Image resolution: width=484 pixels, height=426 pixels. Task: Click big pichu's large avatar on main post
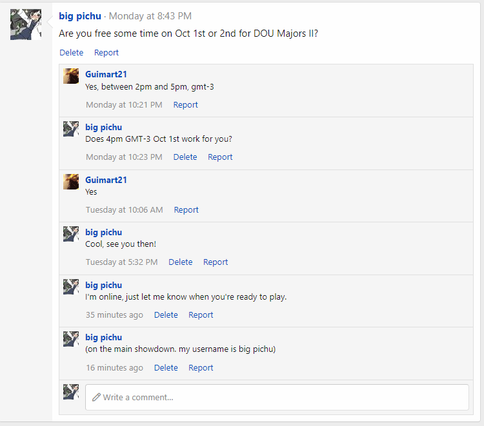pyautogui.click(x=26, y=24)
